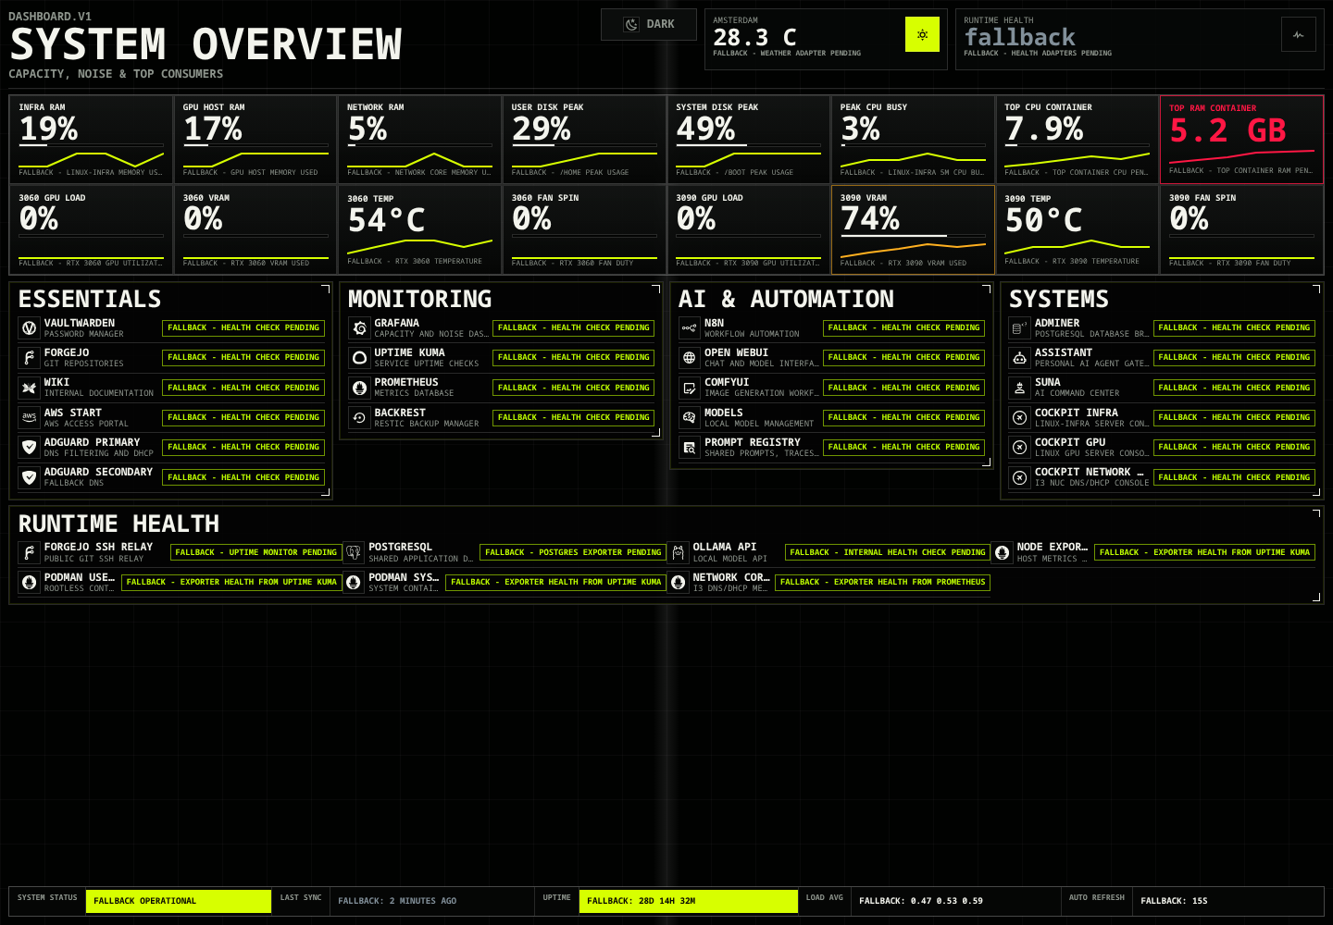The image size is (1333, 925).
Task: Click the Amsterdam 28.3 C temperature reading
Action: coord(754,38)
